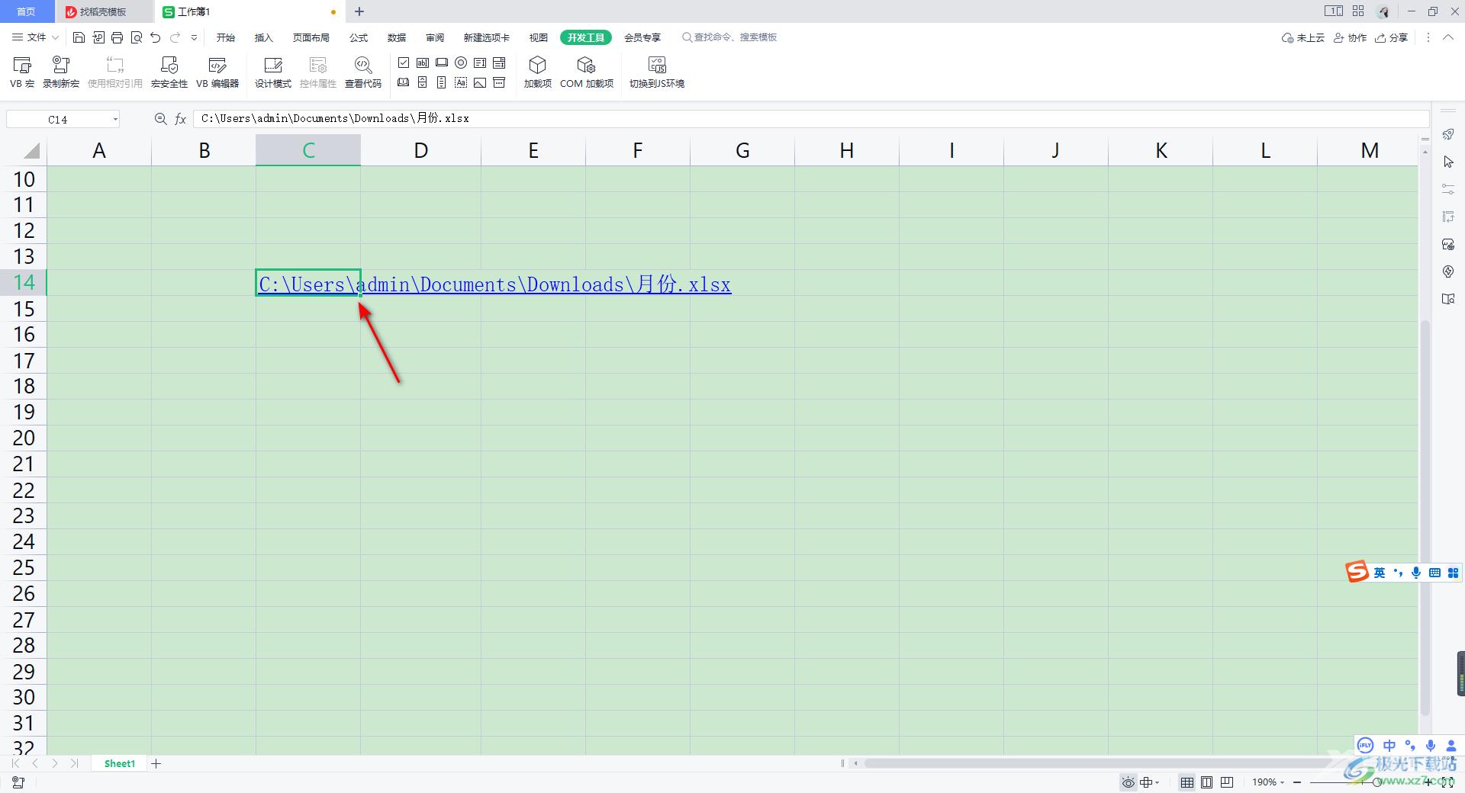The image size is (1465, 793).
Task: Click the print icon
Action: 117,37
